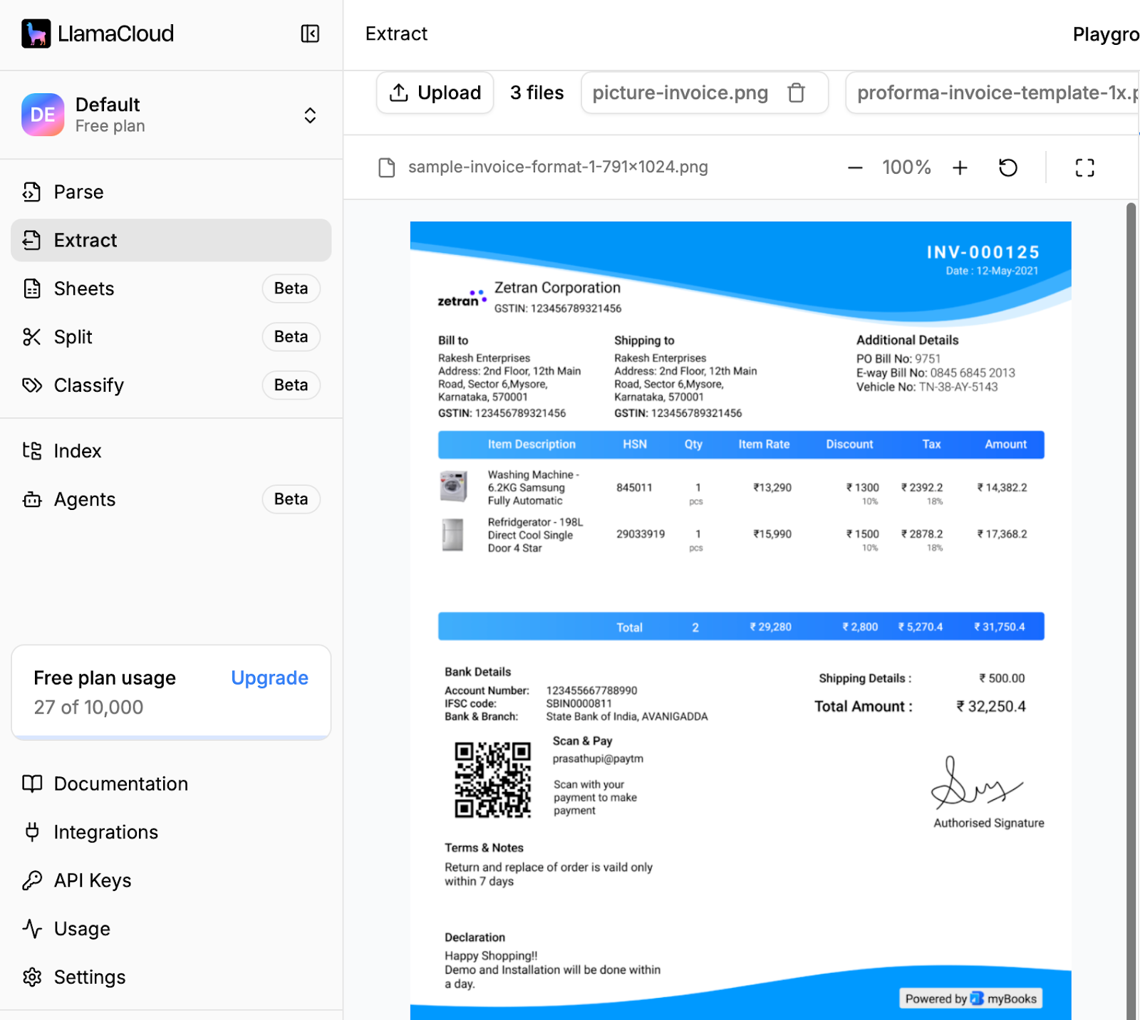Viewport: 1140px width, 1020px height.
Task: Open the Parse menu item
Action: coord(171,192)
